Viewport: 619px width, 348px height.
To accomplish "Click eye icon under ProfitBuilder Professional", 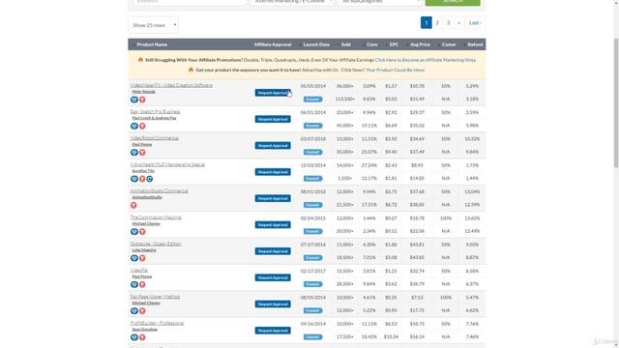I will pyautogui.click(x=134, y=337).
